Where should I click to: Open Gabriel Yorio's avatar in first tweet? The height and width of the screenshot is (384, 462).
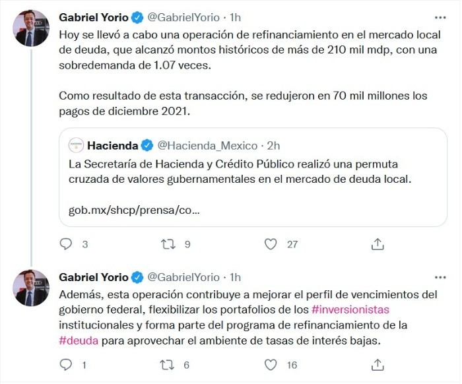point(31,28)
